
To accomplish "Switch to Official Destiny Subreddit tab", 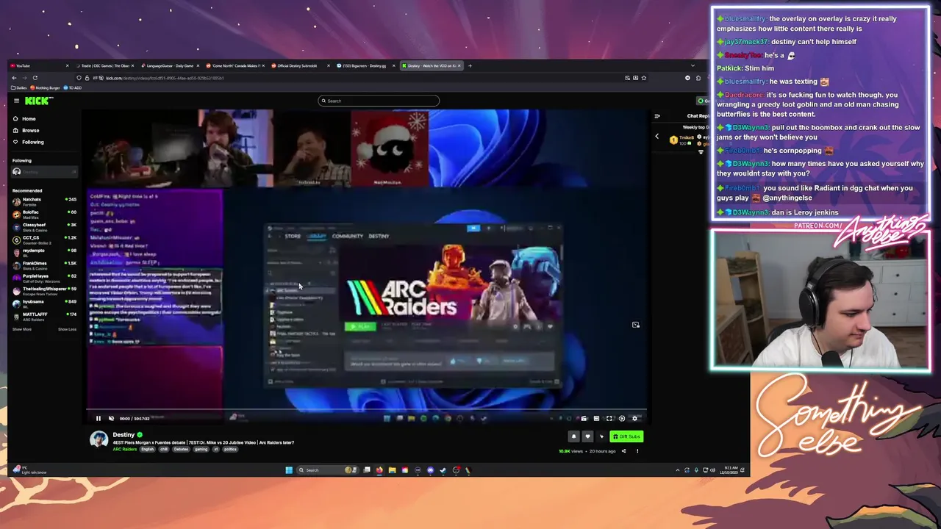I will click(x=298, y=65).
